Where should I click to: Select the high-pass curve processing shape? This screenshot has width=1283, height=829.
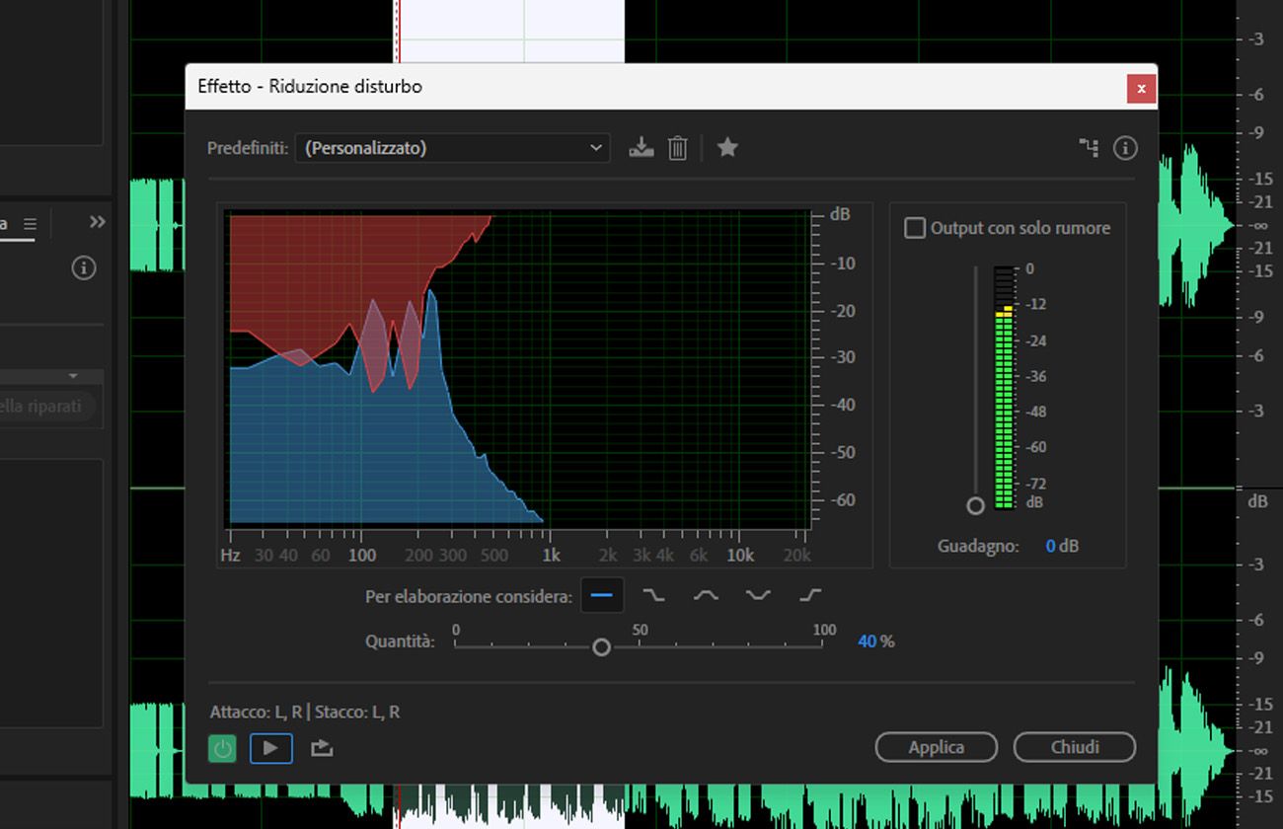click(x=807, y=594)
